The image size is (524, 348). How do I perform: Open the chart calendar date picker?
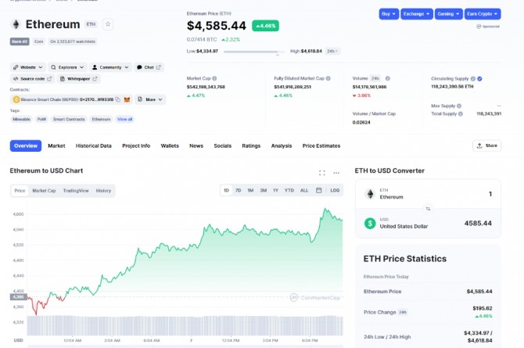point(319,190)
